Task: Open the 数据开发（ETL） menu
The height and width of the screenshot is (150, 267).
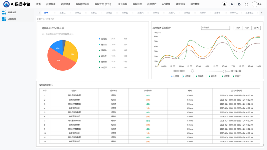Action: tap(102, 4)
